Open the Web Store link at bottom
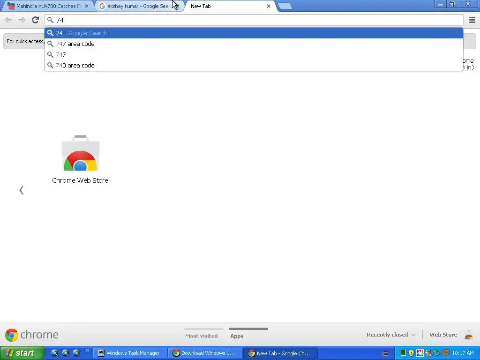 (x=443, y=335)
